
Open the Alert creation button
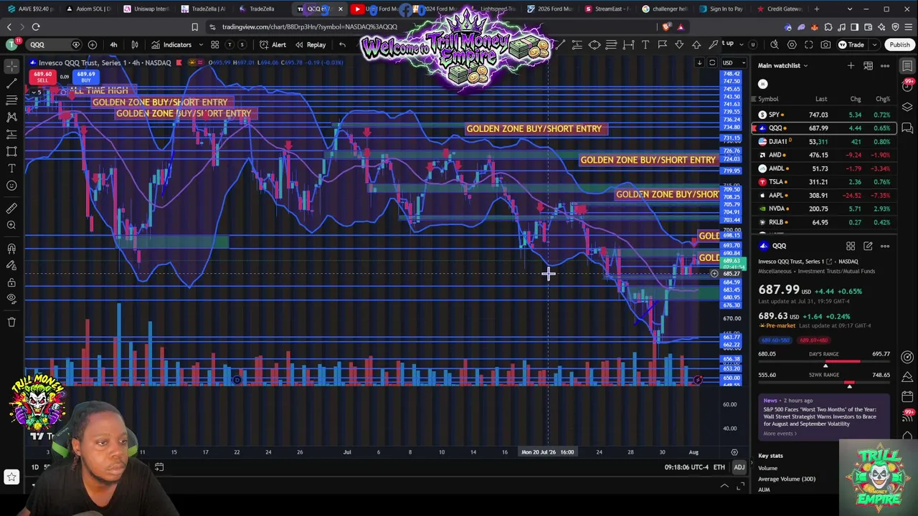pyautogui.click(x=273, y=44)
